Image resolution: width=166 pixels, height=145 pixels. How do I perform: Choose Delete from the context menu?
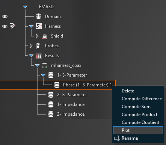(x=138, y=91)
